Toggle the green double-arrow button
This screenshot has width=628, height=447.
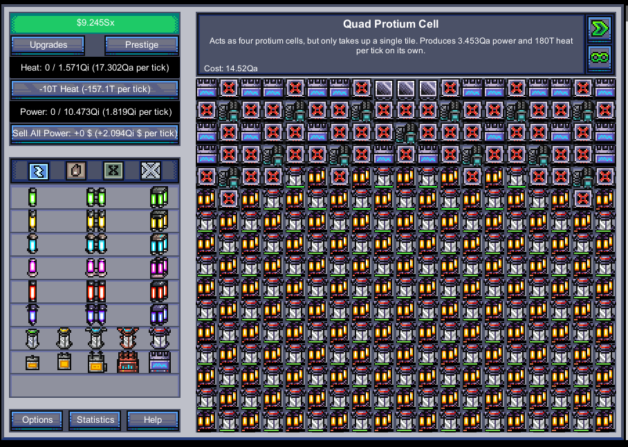[x=600, y=28]
